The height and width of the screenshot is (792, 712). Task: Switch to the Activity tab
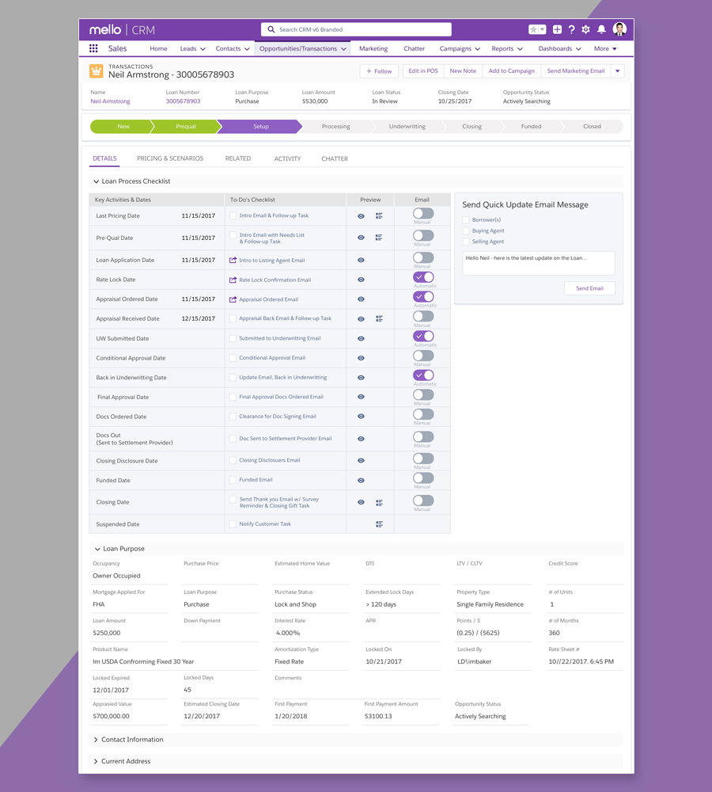coord(287,158)
